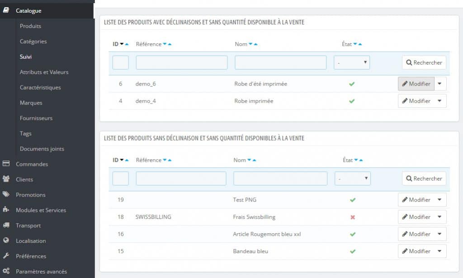This screenshot has height=278, width=463.
Task: Focus Référence filter field in first table
Action: [x=182, y=62]
